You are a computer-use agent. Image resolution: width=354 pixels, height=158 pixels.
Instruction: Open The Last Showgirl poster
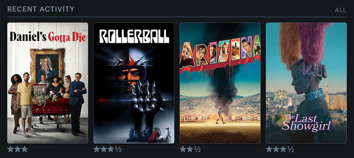pos(306,83)
